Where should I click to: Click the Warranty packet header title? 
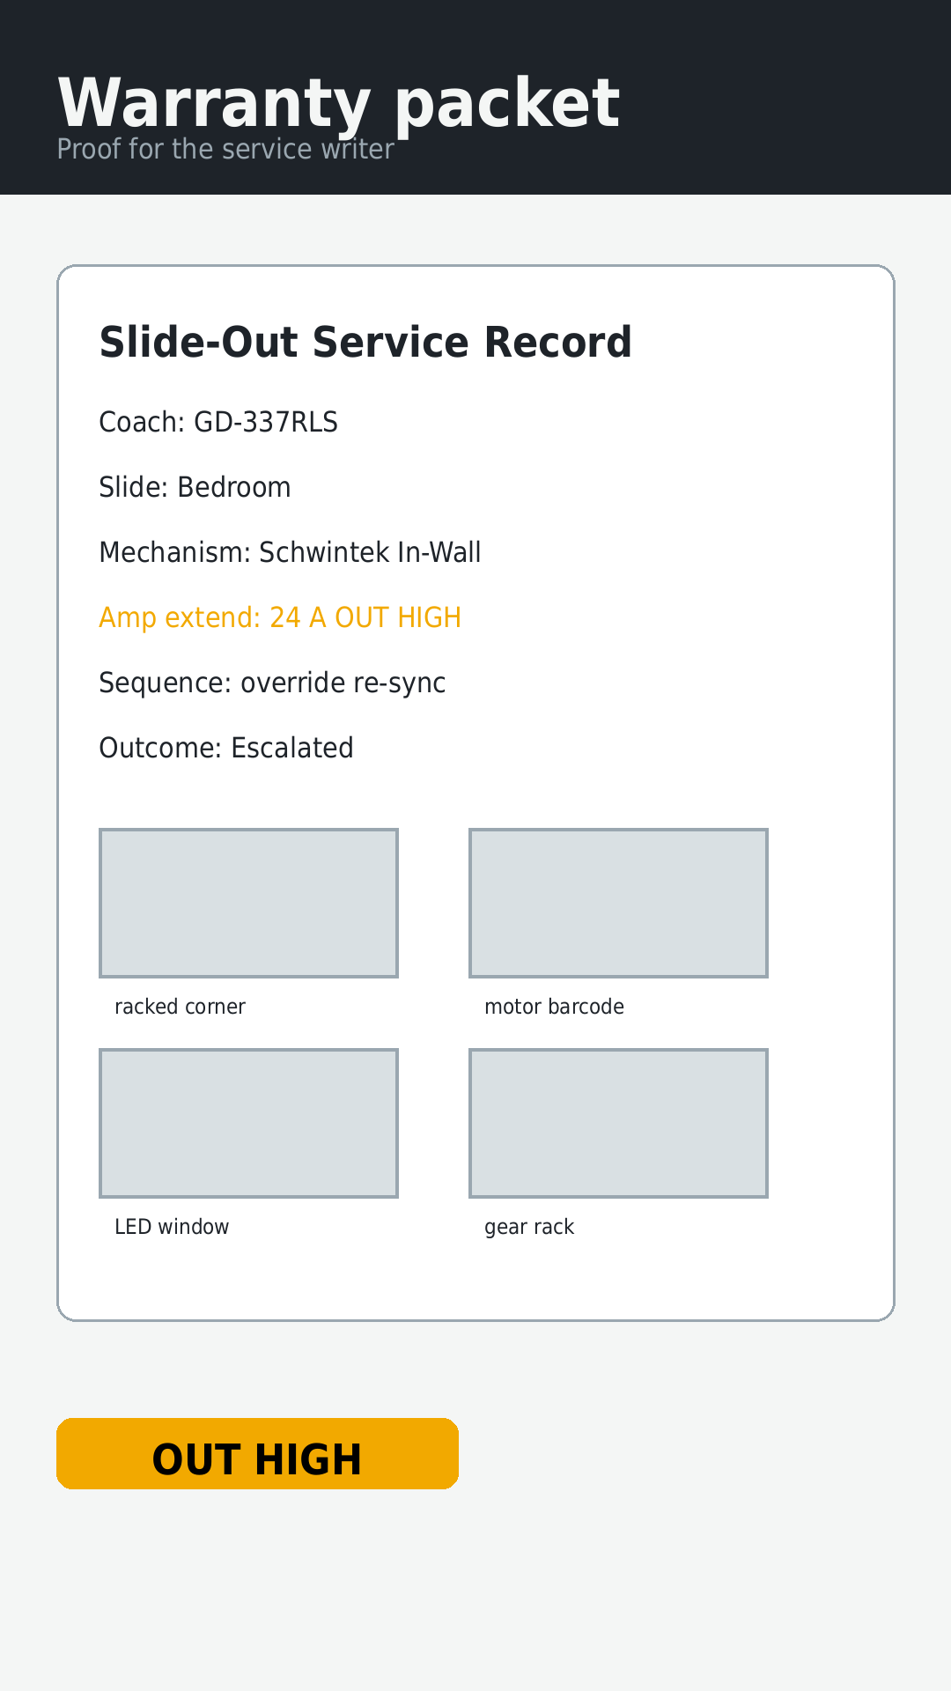pyautogui.click(x=338, y=104)
